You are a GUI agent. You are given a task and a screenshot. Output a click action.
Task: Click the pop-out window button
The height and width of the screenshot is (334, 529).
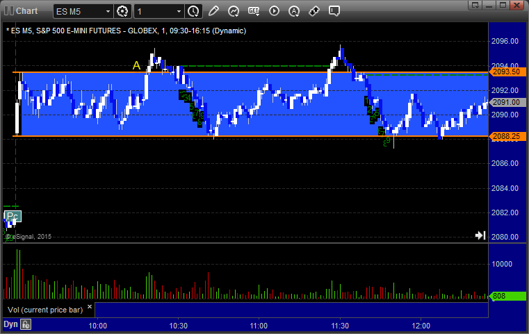click(475, 5)
